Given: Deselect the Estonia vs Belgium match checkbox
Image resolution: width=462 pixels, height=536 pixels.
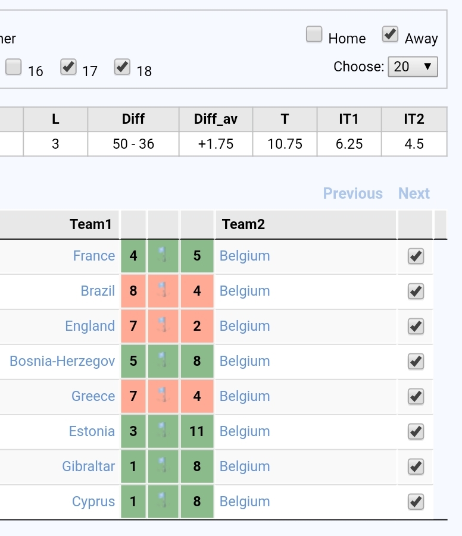Looking at the screenshot, I should click(416, 431).
